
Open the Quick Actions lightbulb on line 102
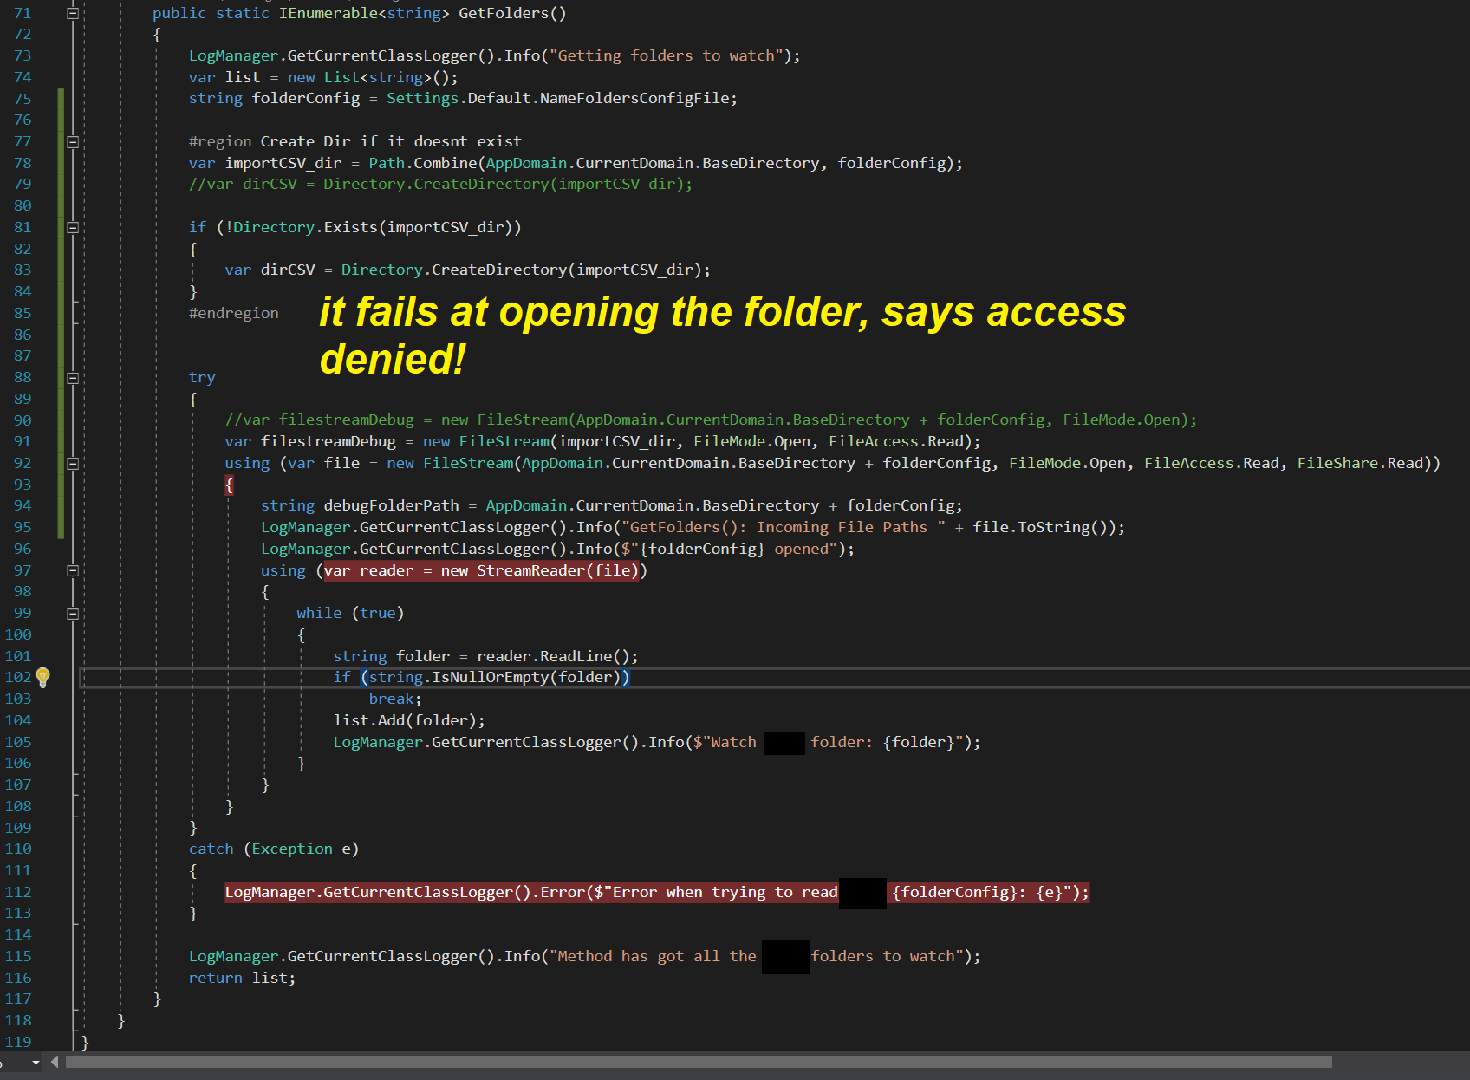point(43,677)
